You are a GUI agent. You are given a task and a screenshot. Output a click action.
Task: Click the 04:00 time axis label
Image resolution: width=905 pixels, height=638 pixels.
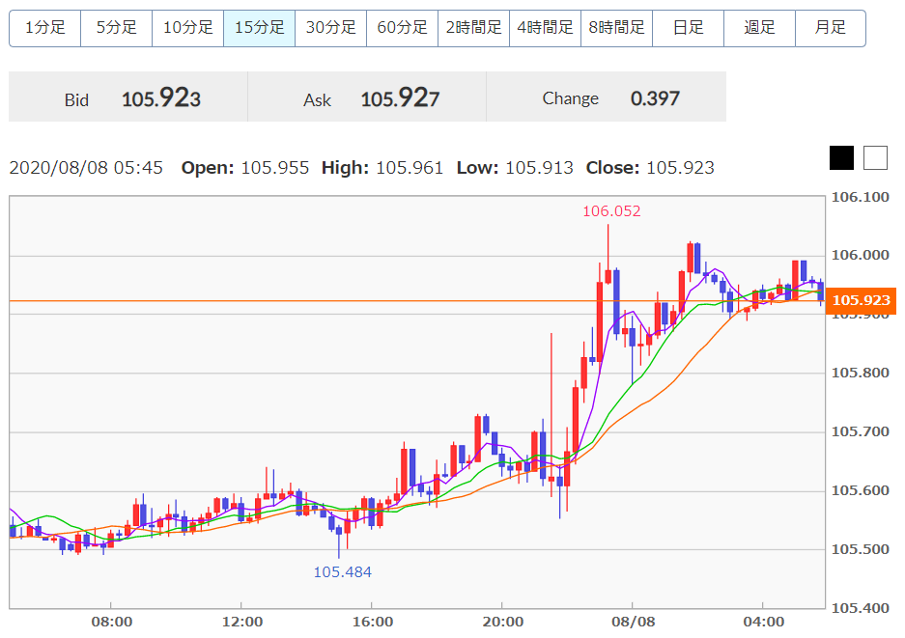pyautogui.click(x=764, y=622)
